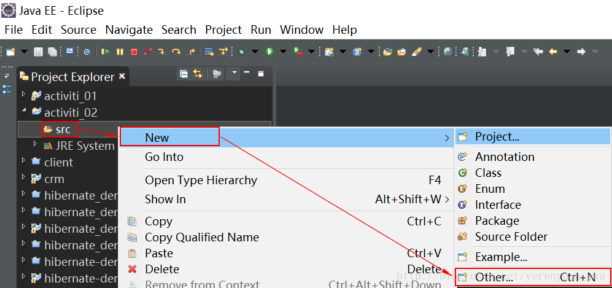Viewport: 612px width, 288px height.
Task: Click the Next Annotation down-arrow icon
Action: (x=482, y=52)
